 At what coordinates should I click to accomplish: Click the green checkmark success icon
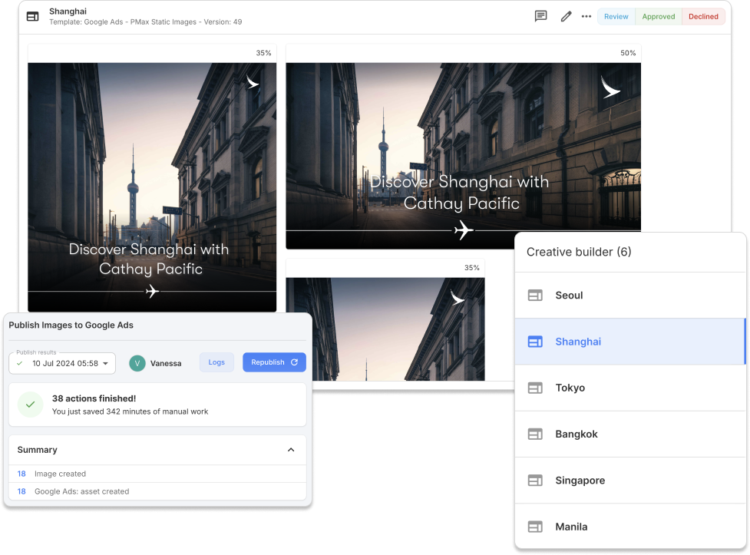[30, 405]
